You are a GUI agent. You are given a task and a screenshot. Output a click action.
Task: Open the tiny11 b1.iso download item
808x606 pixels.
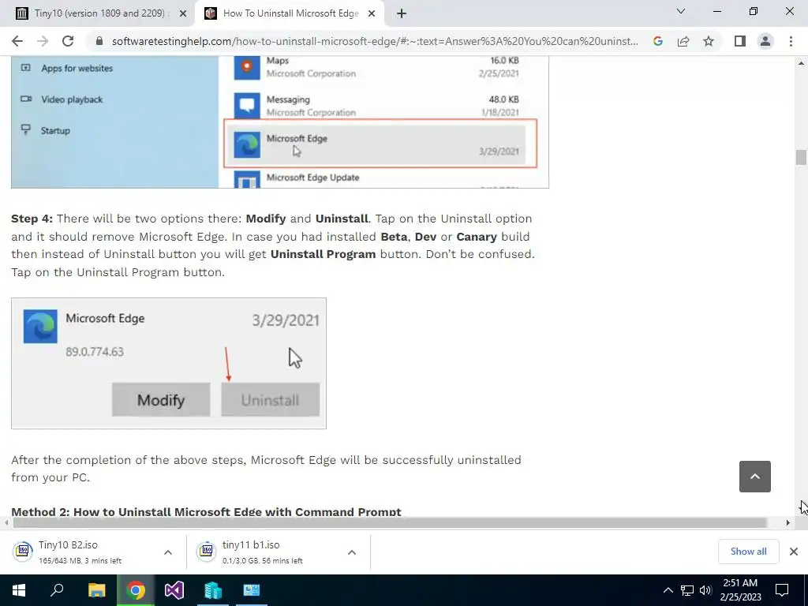pos(265,552)
